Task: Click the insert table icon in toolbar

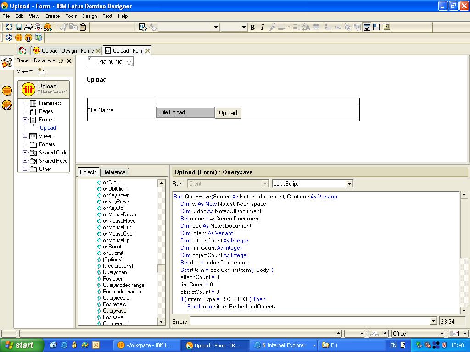Action: [x=316, y=27]
